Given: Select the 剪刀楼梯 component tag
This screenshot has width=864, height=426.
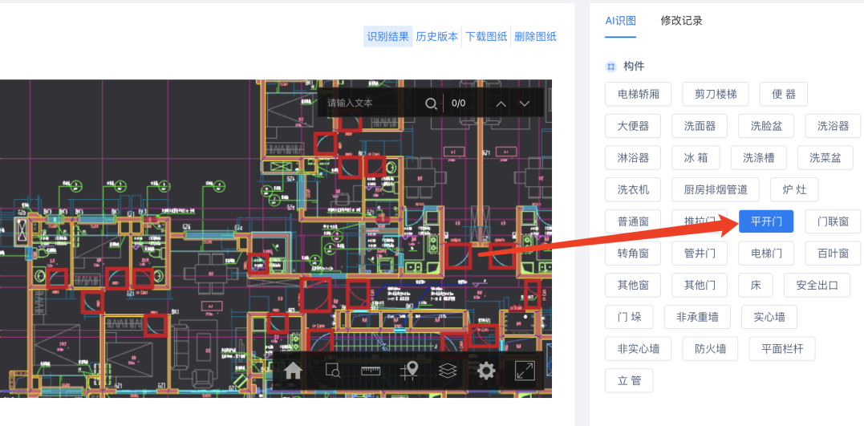Looking at the screenshot, I should pos(716,94).
